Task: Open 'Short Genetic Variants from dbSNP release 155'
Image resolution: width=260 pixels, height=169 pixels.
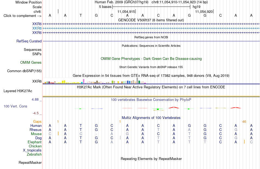Action: click(151, 67)
